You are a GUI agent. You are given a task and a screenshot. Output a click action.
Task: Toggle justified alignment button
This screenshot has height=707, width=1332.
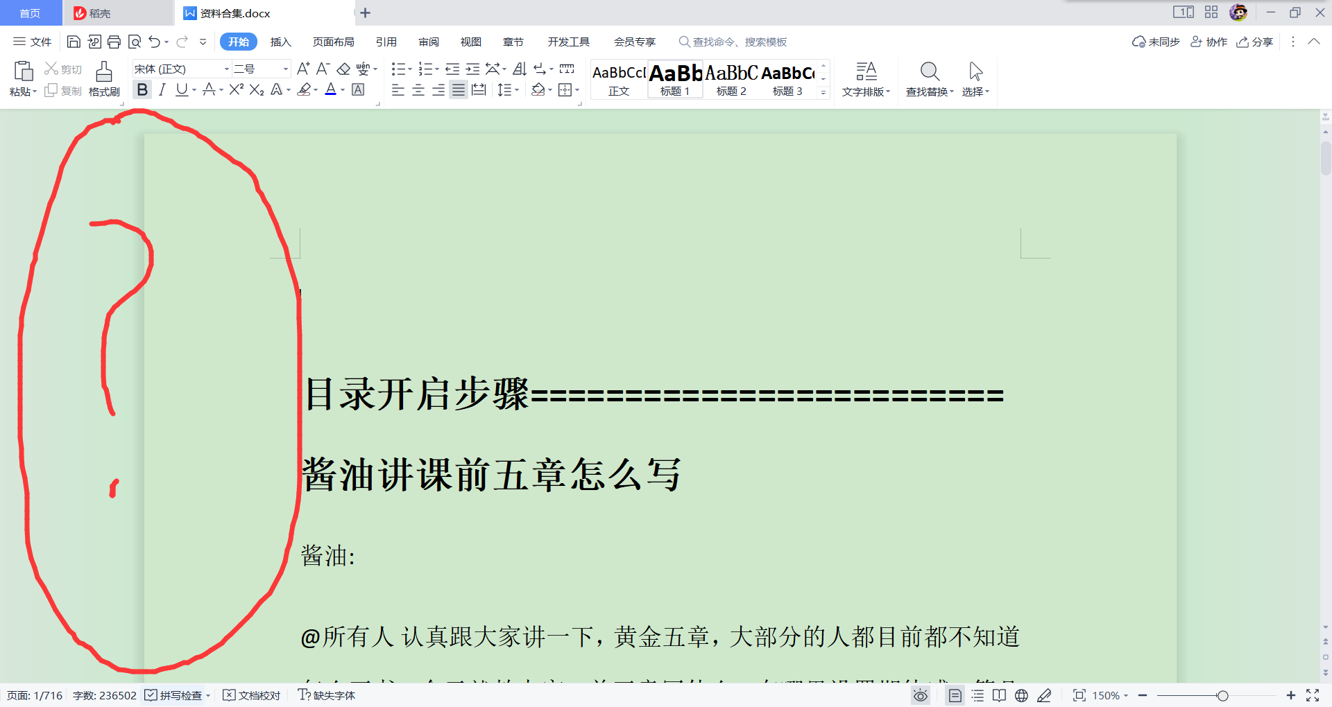tap(458, 89)
